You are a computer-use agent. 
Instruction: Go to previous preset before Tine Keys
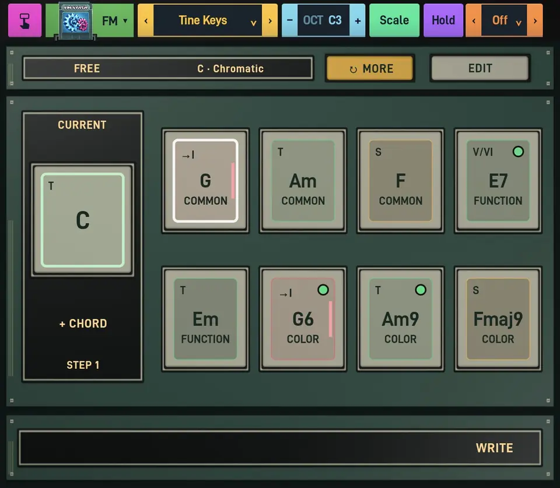click(146, 21)
